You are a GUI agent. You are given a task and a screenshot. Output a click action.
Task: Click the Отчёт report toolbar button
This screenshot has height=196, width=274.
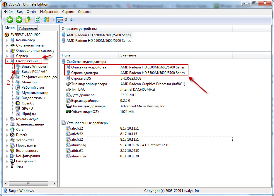click(65, 20)
